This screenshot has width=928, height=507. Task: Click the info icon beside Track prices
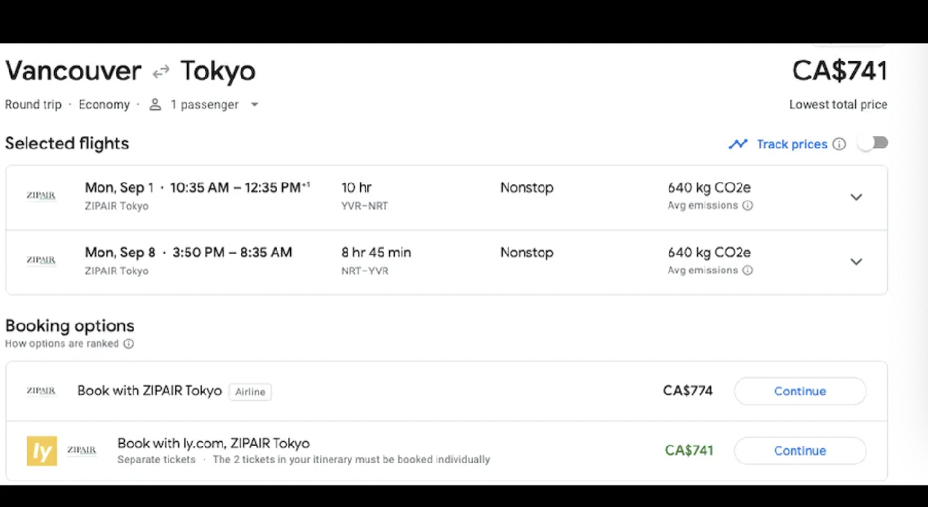point(839,144)
